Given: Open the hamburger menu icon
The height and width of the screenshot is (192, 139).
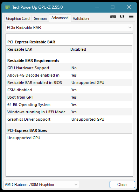Looking at the screenshot, I should pos(131,16).
